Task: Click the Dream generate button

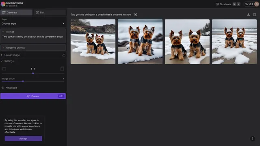Action: 33,96
